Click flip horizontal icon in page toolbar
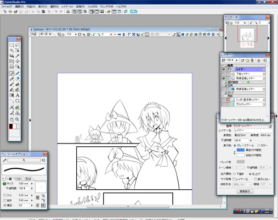278x220 pixels. pyautogui.click(x=120, y=34)
